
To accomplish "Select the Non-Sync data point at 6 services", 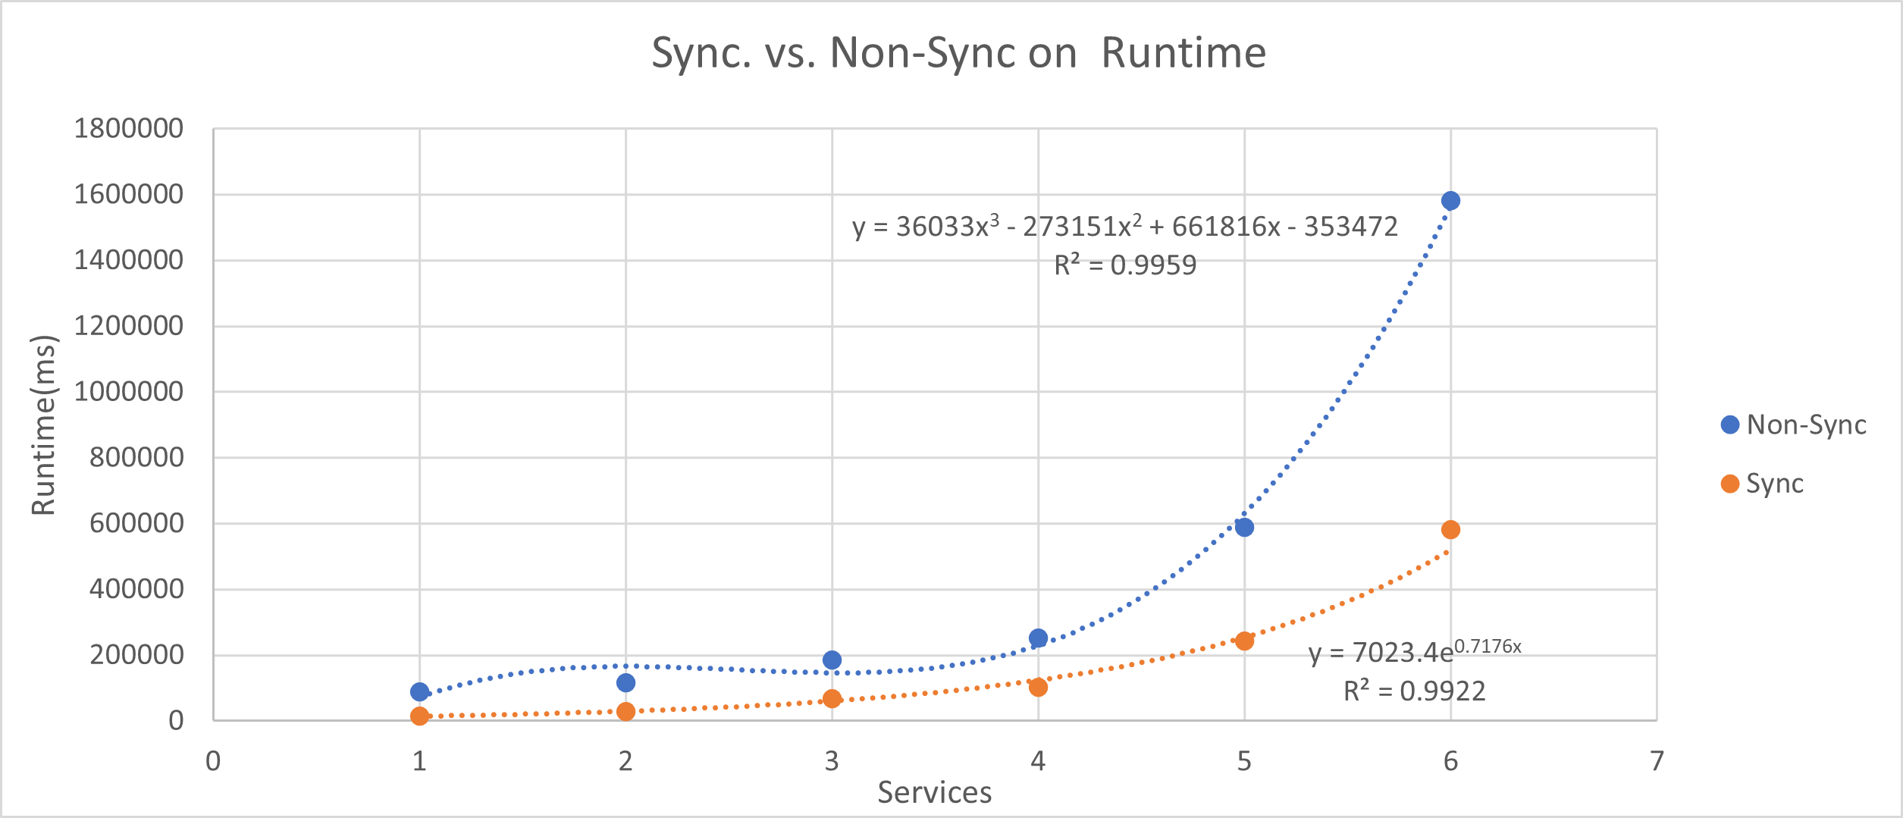I will tap(1450, 201).
